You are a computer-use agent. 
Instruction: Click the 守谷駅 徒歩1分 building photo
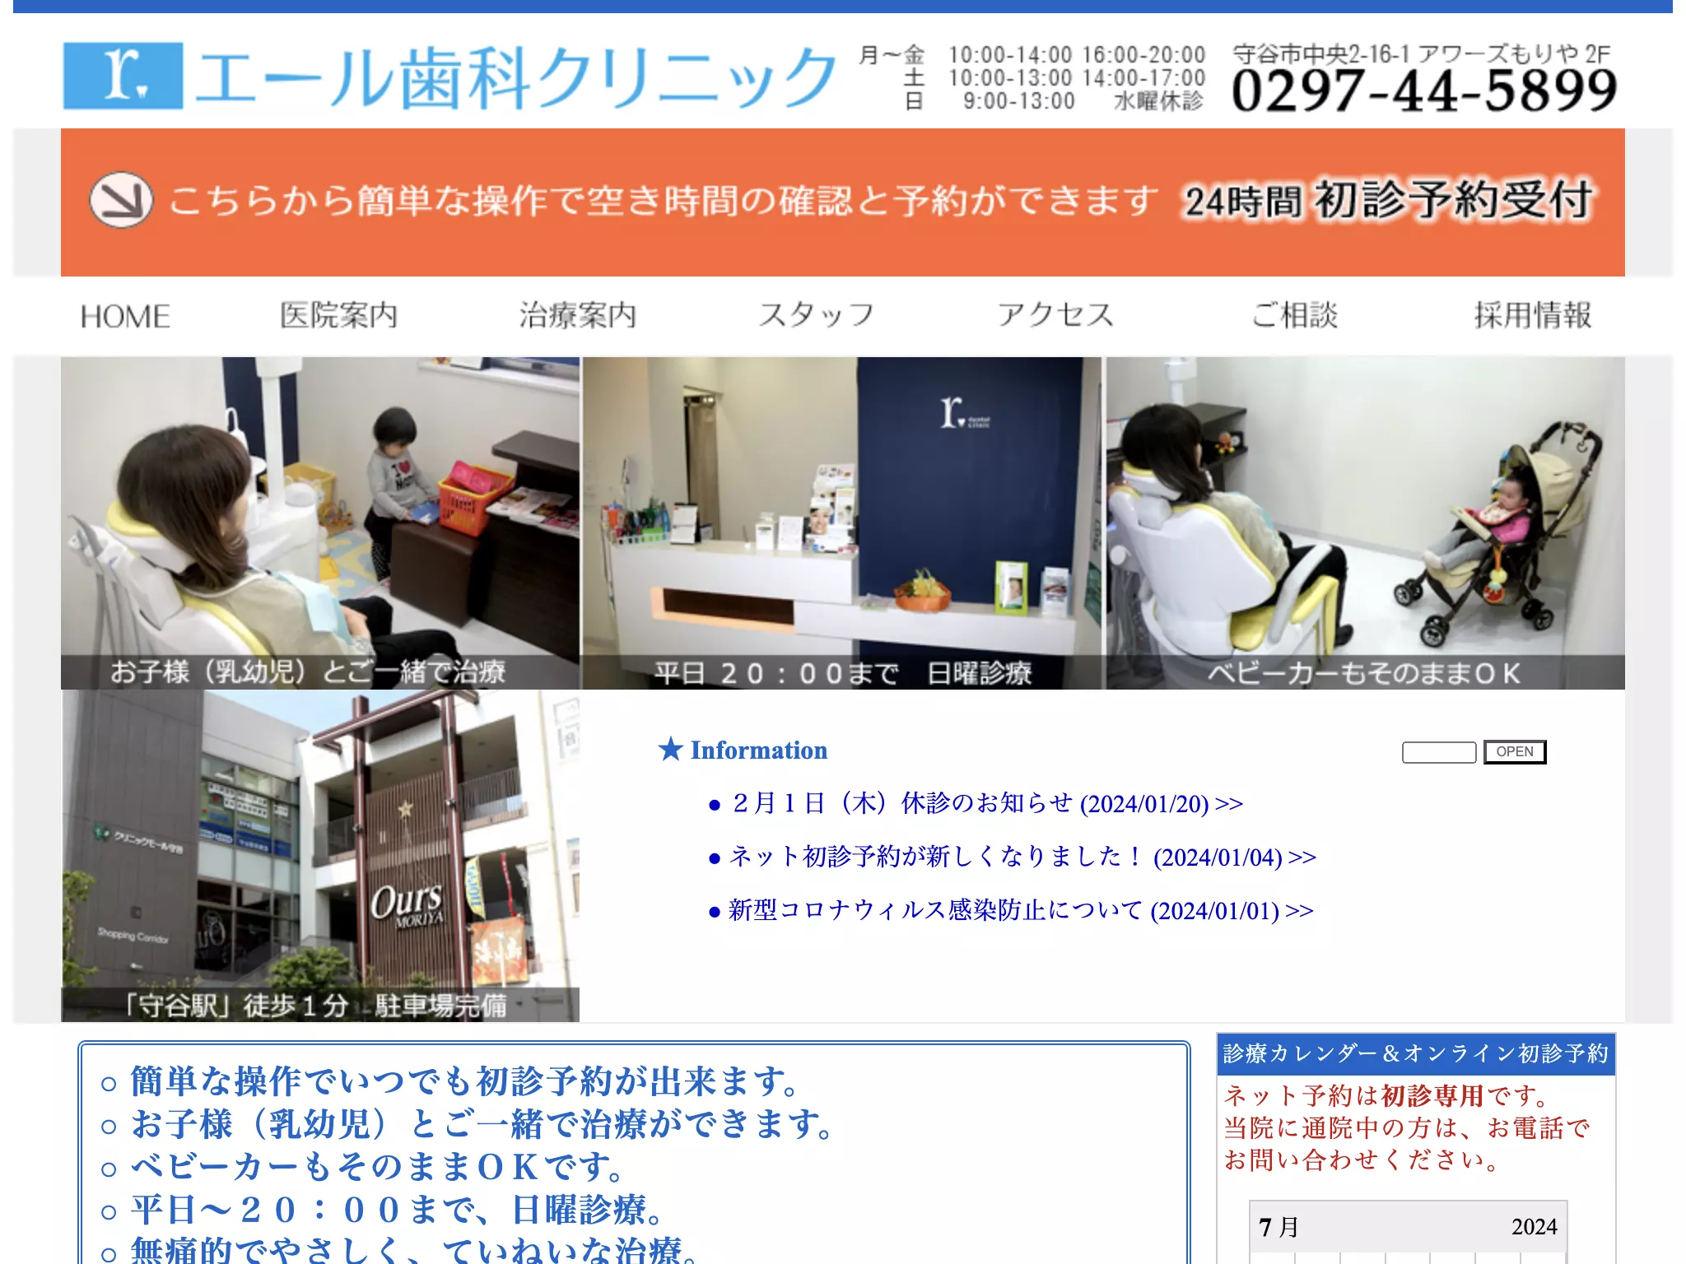click(320, 856)
